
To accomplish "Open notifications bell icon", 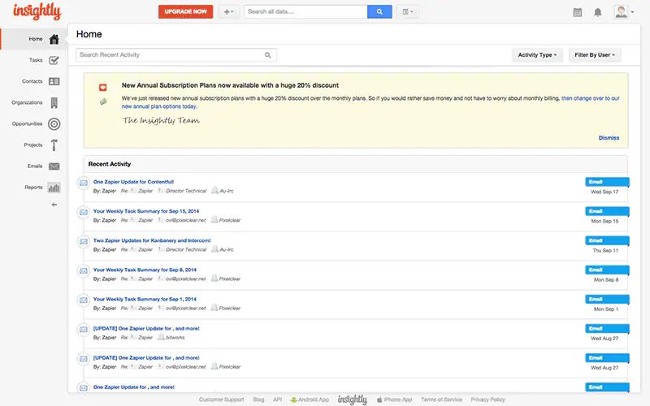I will pyautogui.click(x=597, y=12).
